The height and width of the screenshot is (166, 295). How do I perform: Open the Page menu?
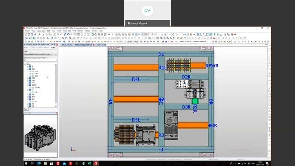(x=33, y=31)
